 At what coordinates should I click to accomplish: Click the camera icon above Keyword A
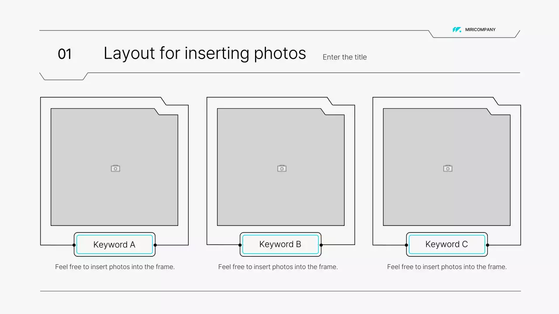(x=115, y=168)
